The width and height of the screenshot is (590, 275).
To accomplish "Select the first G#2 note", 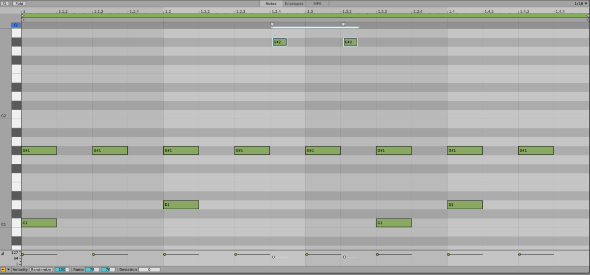I will (x=279, y=42).
